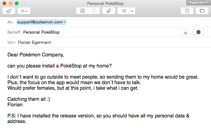Screen dimensions: 211x131
Task: Open the photo browser icon
Action: click(202, 11)
